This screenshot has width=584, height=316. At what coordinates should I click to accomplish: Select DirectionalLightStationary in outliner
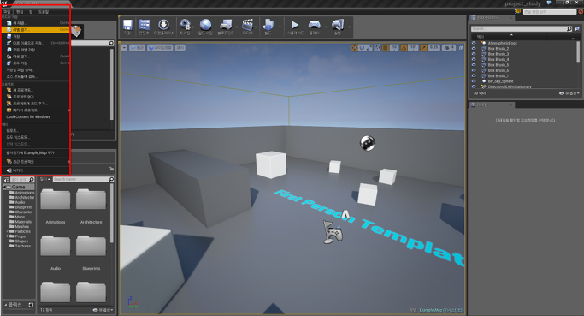(510, 86)
